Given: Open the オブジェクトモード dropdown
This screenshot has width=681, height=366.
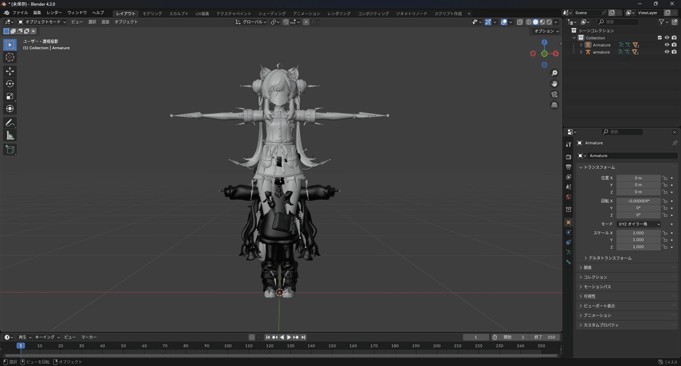Looking at the screenshot, I should tap(43, 22).
